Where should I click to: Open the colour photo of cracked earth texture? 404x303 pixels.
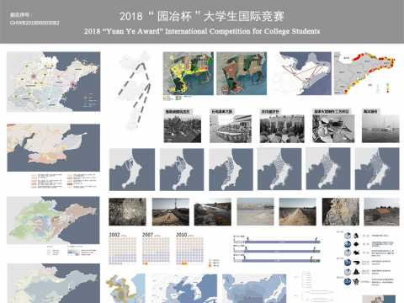pos(341,212)
